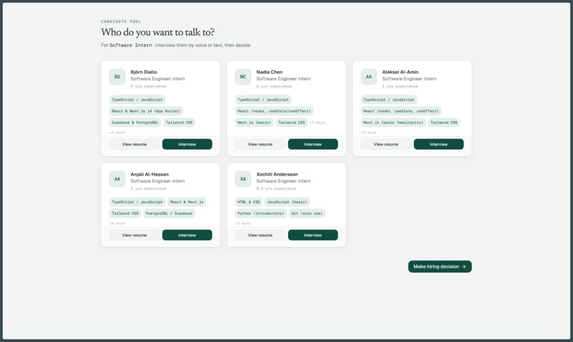Click Björn Diallo's TypeScript / JavaScript tag
This screenshot has width=573, height=342.
point(137,100)
